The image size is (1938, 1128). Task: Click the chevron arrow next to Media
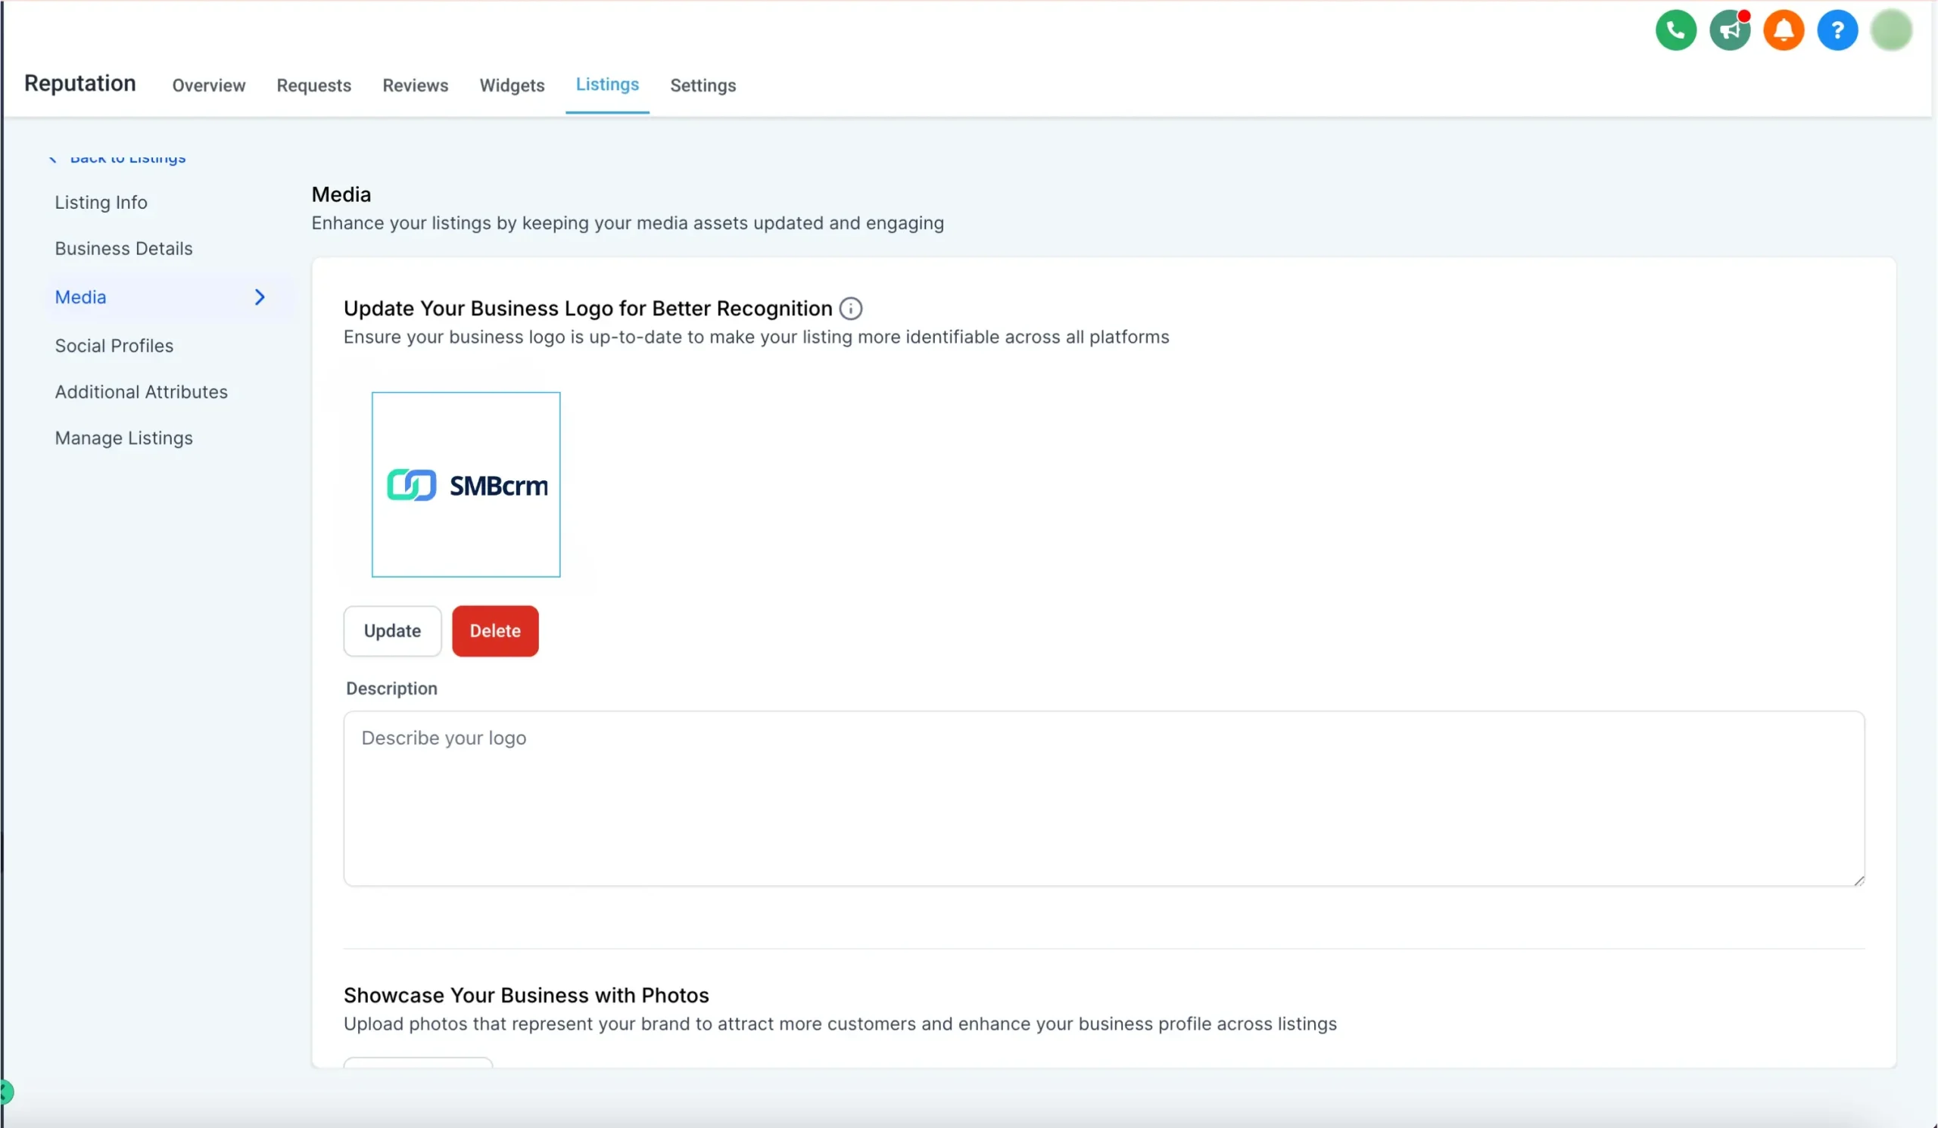point(260,297)
